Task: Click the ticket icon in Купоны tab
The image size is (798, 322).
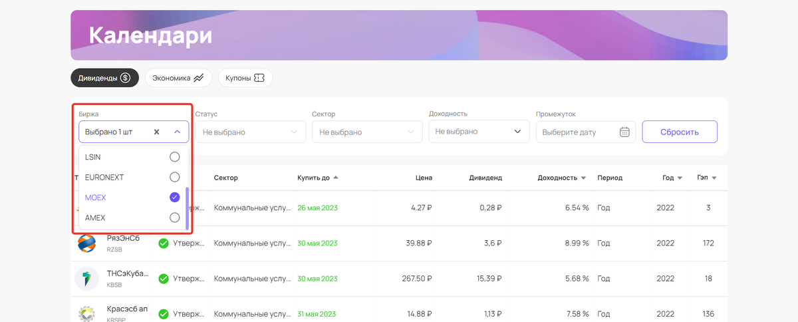Action: pyautogui.click(x=260, y=78)
